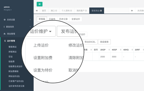
Task: Choose 设置附加费 from the dropdown menu
Action: click(43, 58)
